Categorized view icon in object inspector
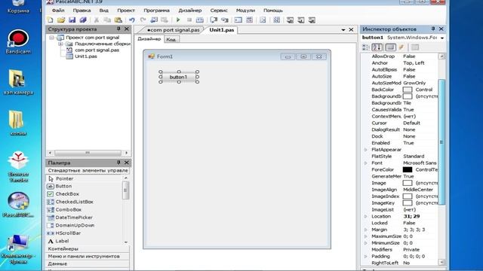Screen dimensions: 483x271 tap(366, 47)
